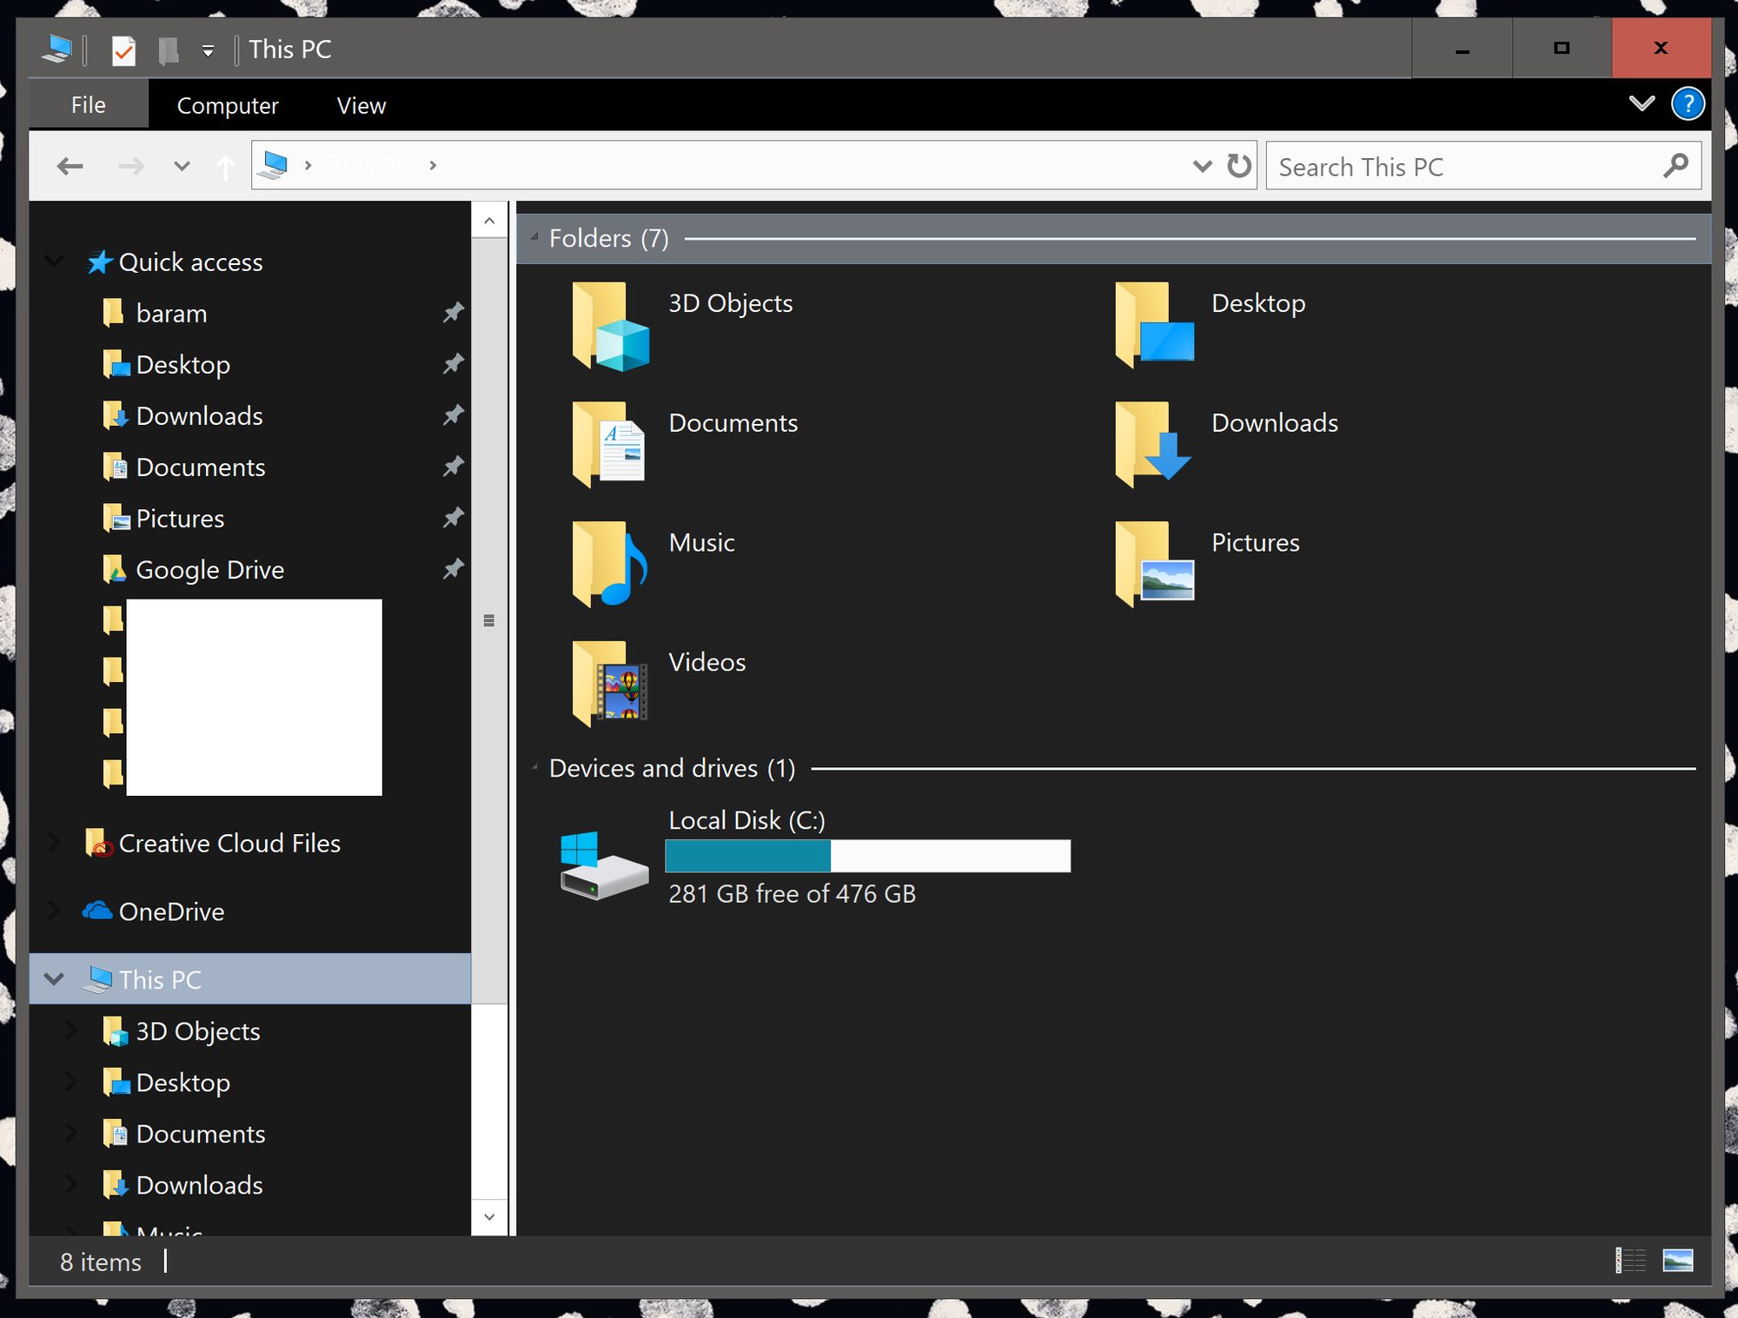This screenshot has height=1318, width=1738.
Task: Open recent locations dropdown near nav arrows
Action: point(182,166)
